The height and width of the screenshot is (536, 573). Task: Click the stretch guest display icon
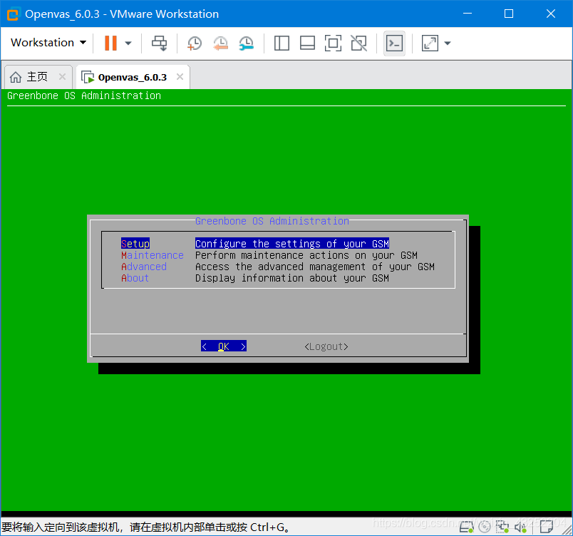(430, 43)
